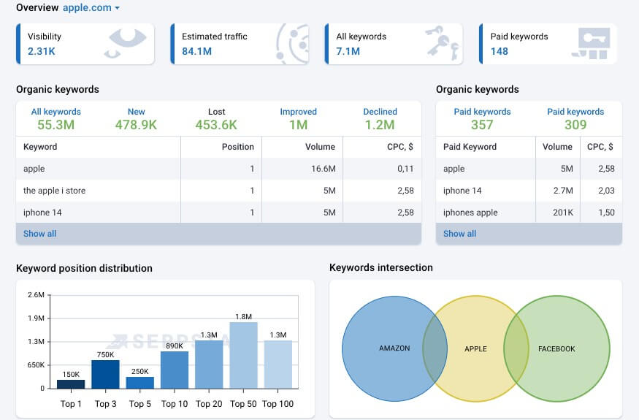
Task: Click the eye icon in Visibility card
Action: pyautogui.click(x=125, y=43)
